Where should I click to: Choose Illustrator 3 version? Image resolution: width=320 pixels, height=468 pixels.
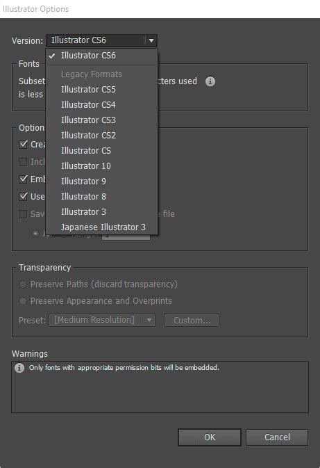pyautogui.click(x=101, y=211)
